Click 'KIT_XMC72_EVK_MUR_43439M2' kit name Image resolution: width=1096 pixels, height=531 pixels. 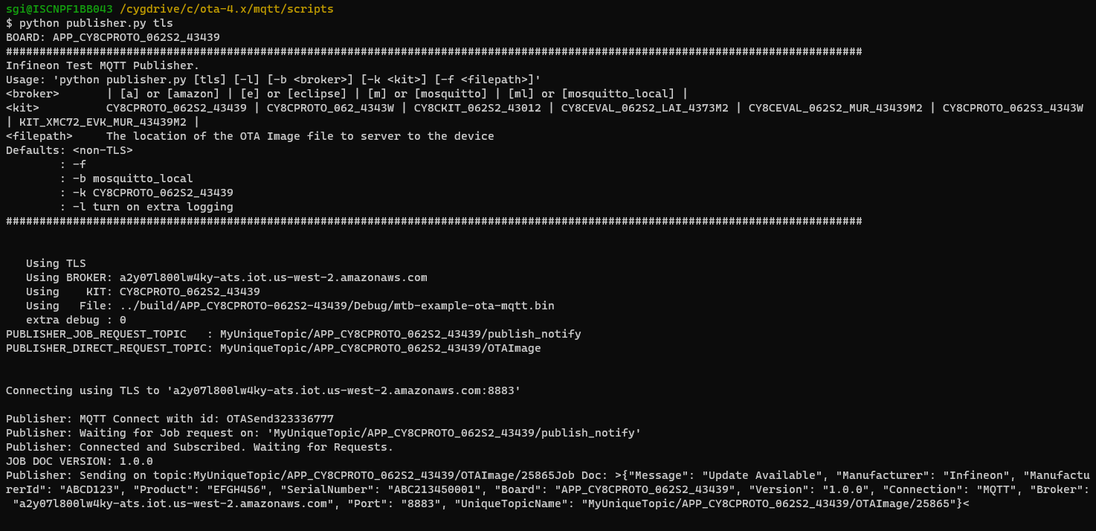103,122
